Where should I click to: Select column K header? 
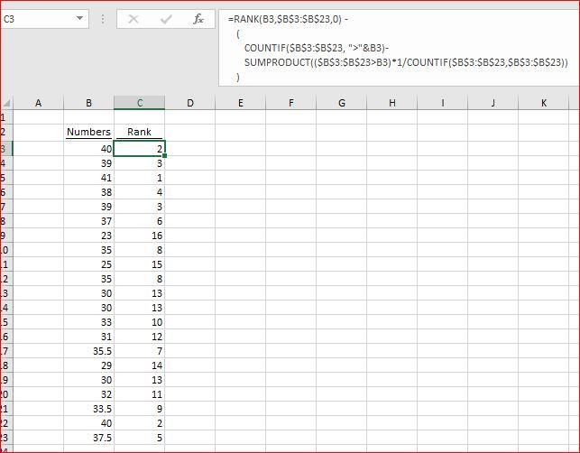[543, 103]
